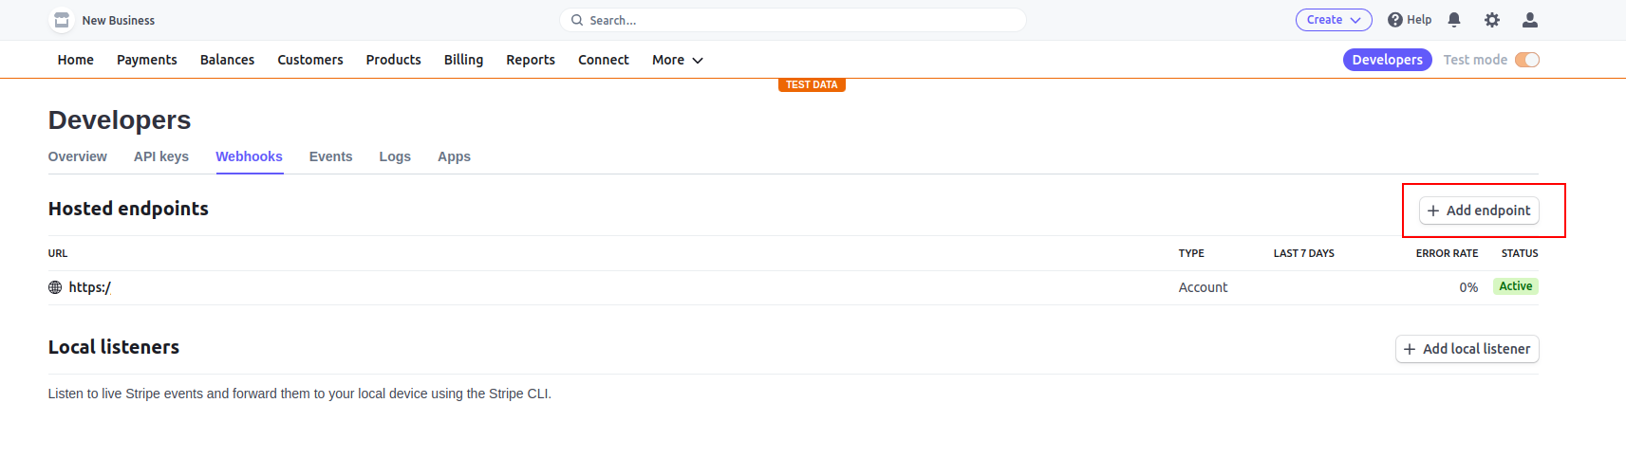Switch to the Apps tab
The image size is (1626, 458).
(454, 156)
